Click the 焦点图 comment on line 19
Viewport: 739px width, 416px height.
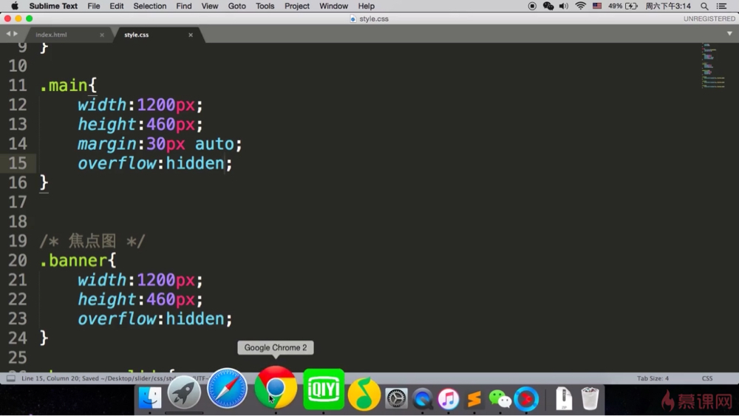coord(92,241)
